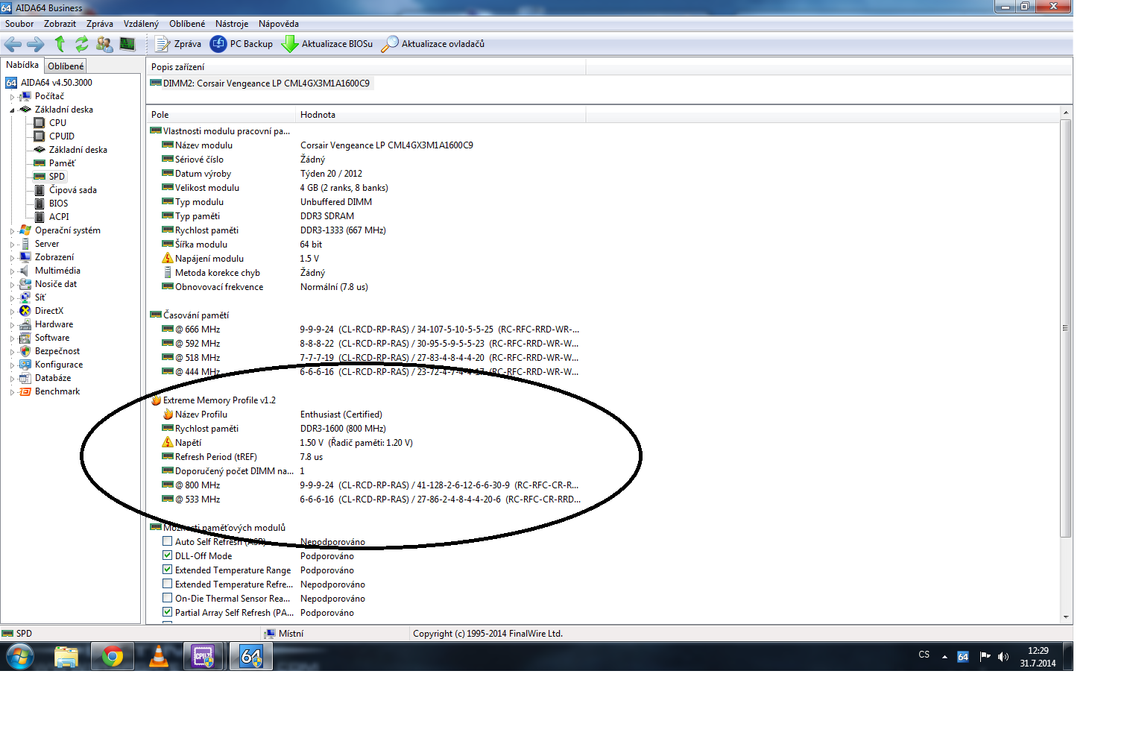Viewport: 1136px width, 750px height.
Task: Select the Benchmark icon in tree
Action: pos(25,391)
